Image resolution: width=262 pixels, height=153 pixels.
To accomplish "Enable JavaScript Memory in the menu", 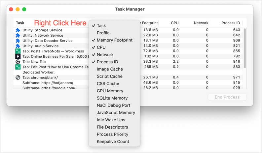I will tap(116, 113).
